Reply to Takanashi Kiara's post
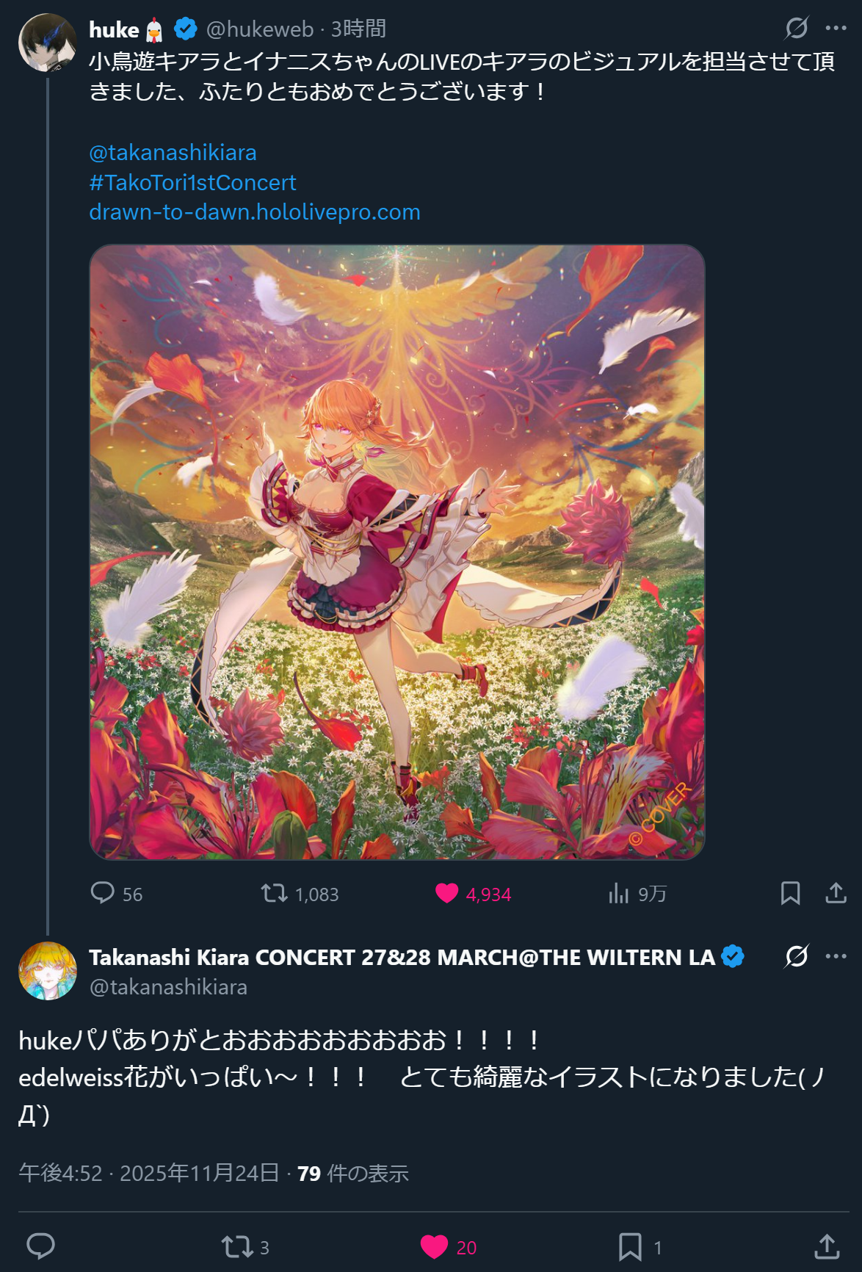The height and width of the screenshot is (1272, 862). pyautogui.click(x=41, y=1246)
